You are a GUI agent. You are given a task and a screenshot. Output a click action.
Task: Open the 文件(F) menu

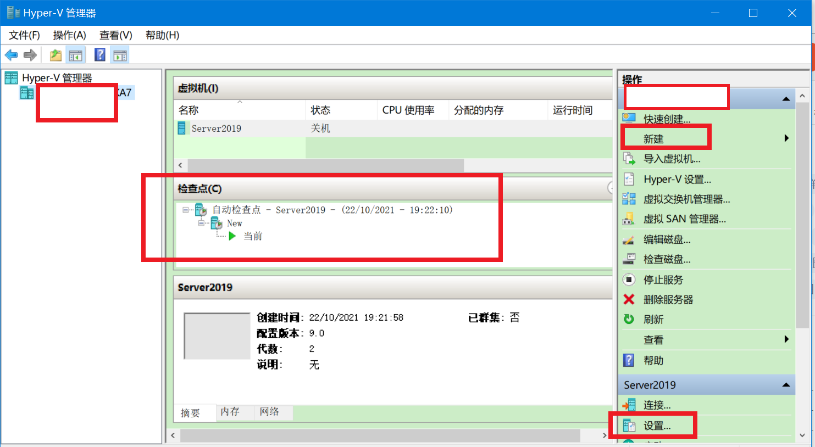[24, 35]
